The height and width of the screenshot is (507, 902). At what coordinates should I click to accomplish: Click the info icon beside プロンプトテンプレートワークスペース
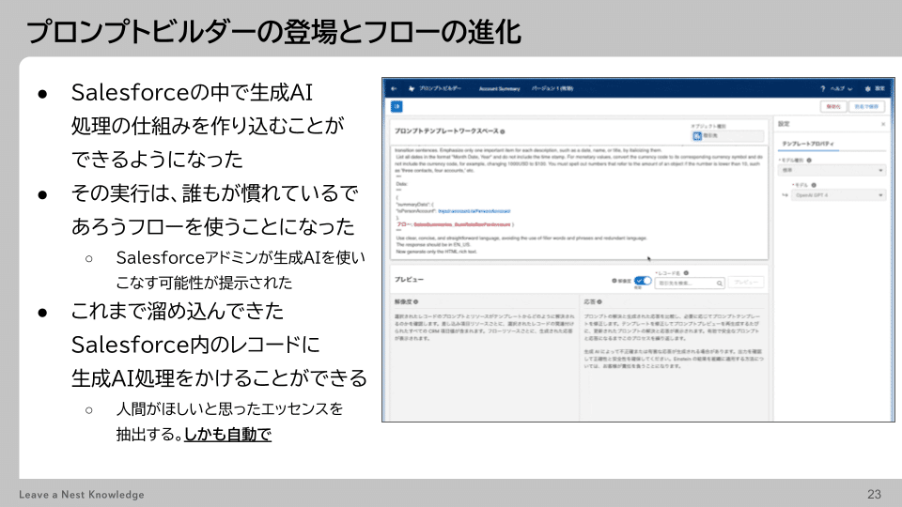[x=503, y=131]
